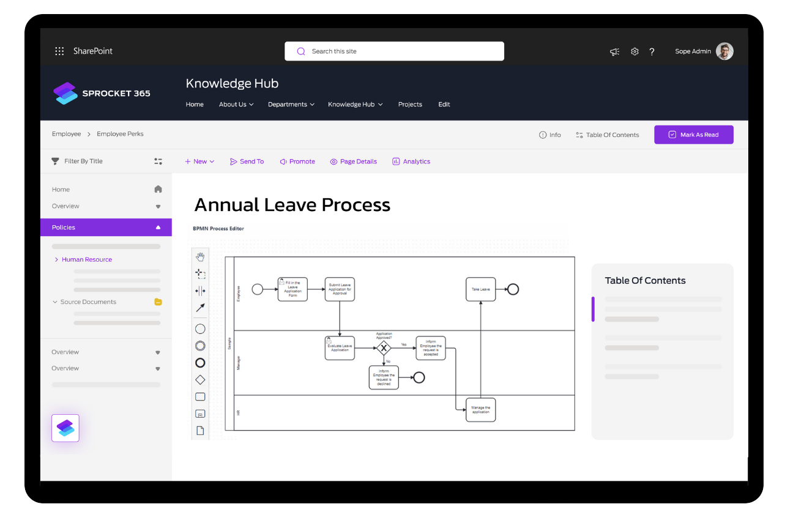Select the hand tool in the BPMN editor
The image size is (785, 515).
point(200,257)
